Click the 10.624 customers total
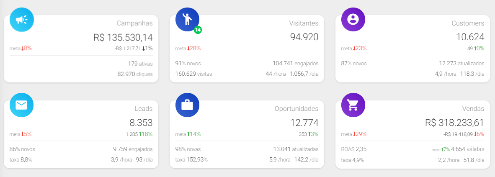This screenshot has height=177, width=495. 470,37
